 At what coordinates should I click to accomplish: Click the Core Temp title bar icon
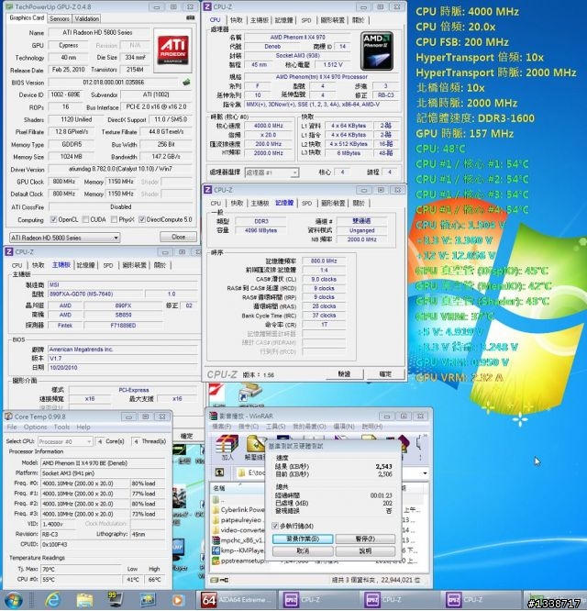8,417
